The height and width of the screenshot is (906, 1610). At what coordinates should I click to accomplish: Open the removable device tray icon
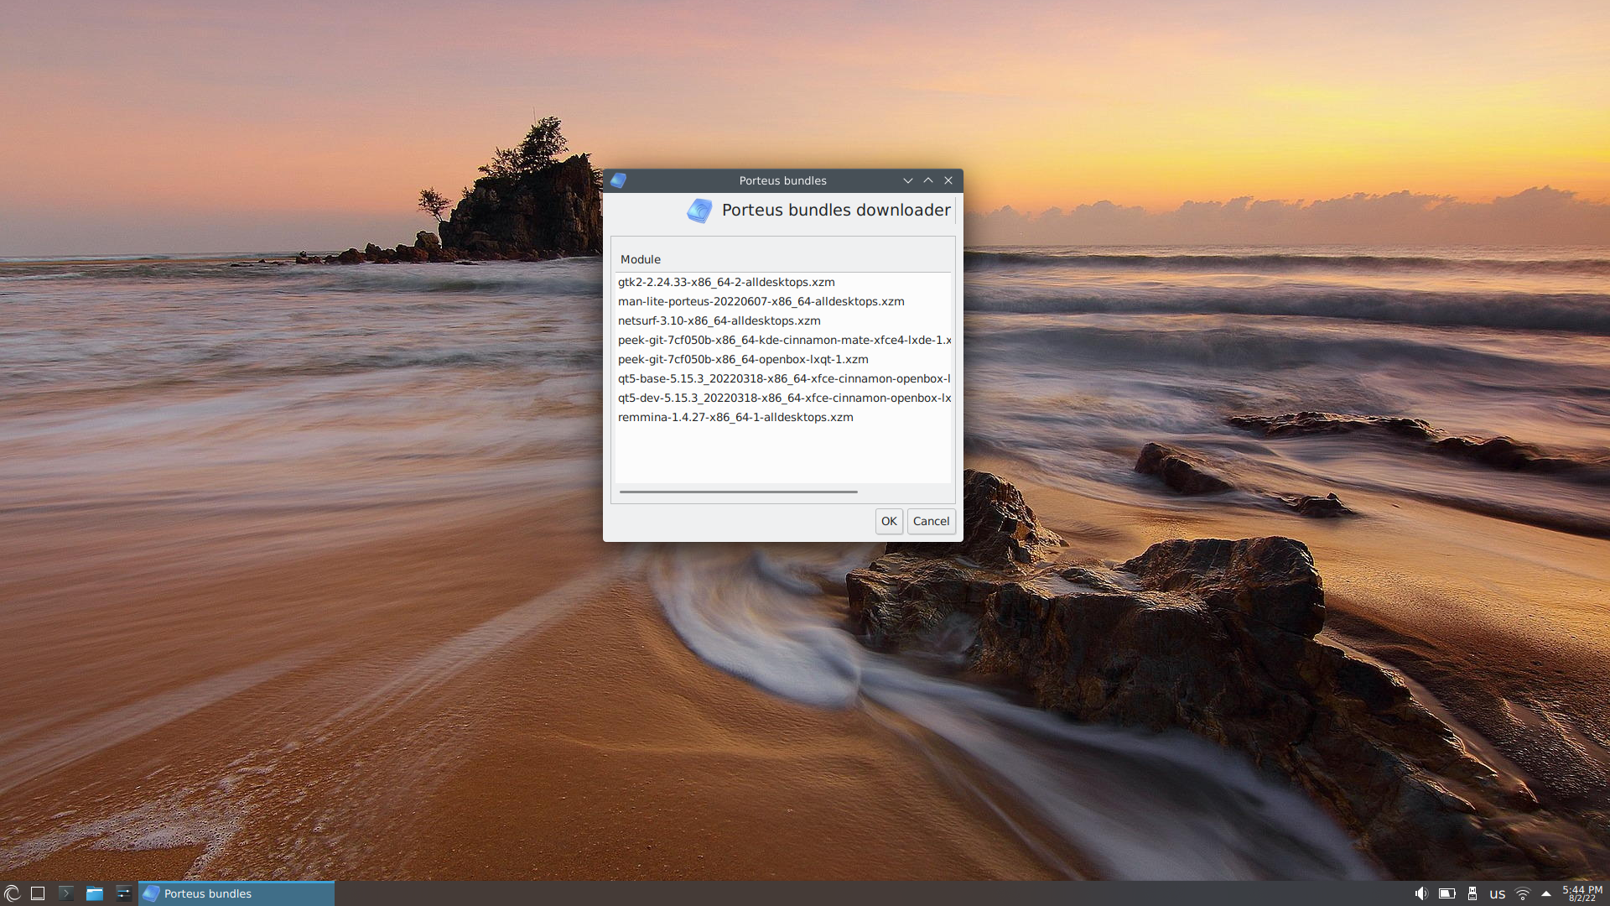[x=1472, y=893]
